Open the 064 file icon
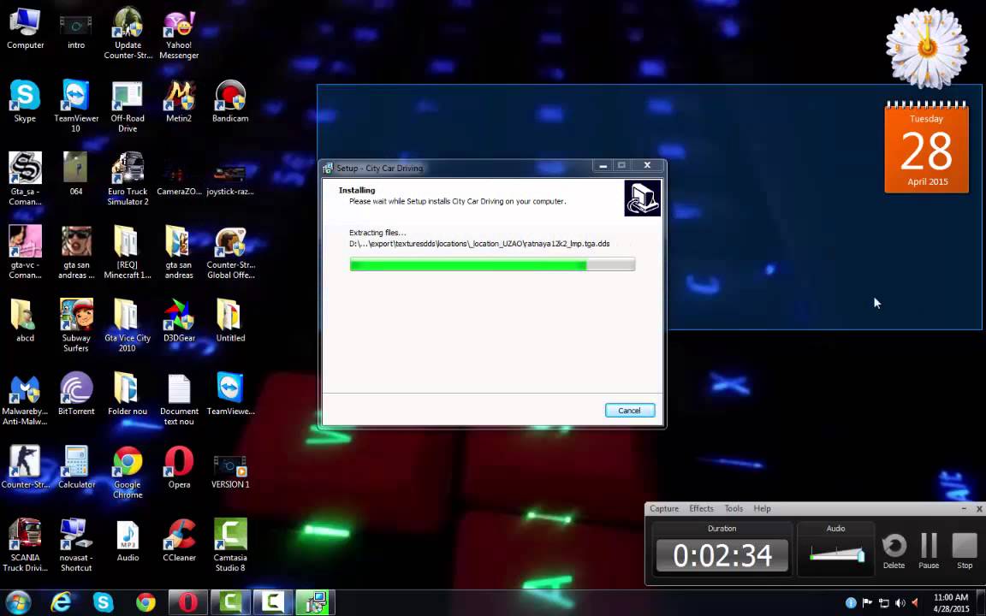 tap(76, 174)
